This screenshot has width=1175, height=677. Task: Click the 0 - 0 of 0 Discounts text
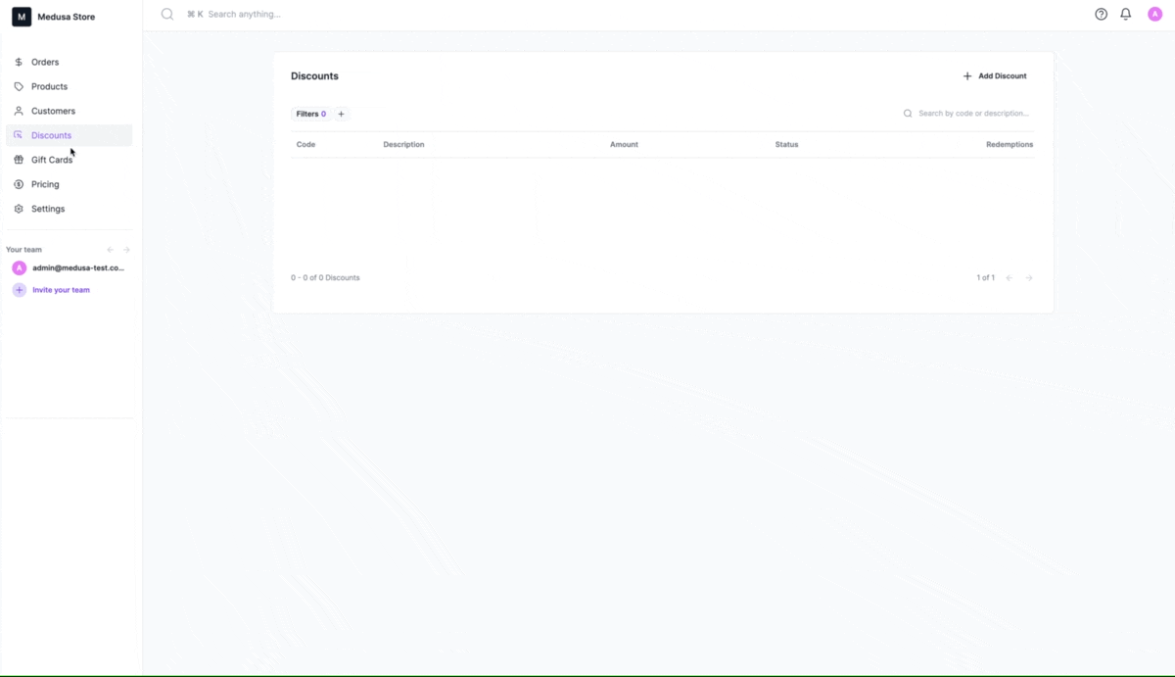(325, 278)
